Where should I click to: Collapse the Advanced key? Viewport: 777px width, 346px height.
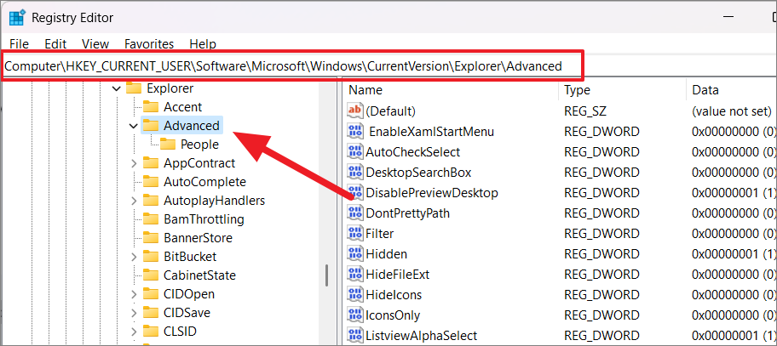point(133,126)
